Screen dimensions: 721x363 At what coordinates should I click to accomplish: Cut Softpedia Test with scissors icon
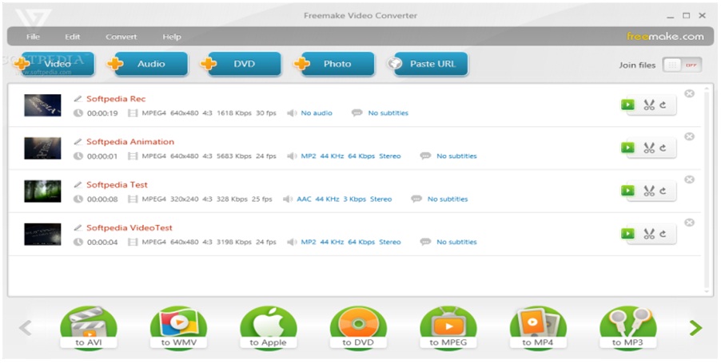649,191
